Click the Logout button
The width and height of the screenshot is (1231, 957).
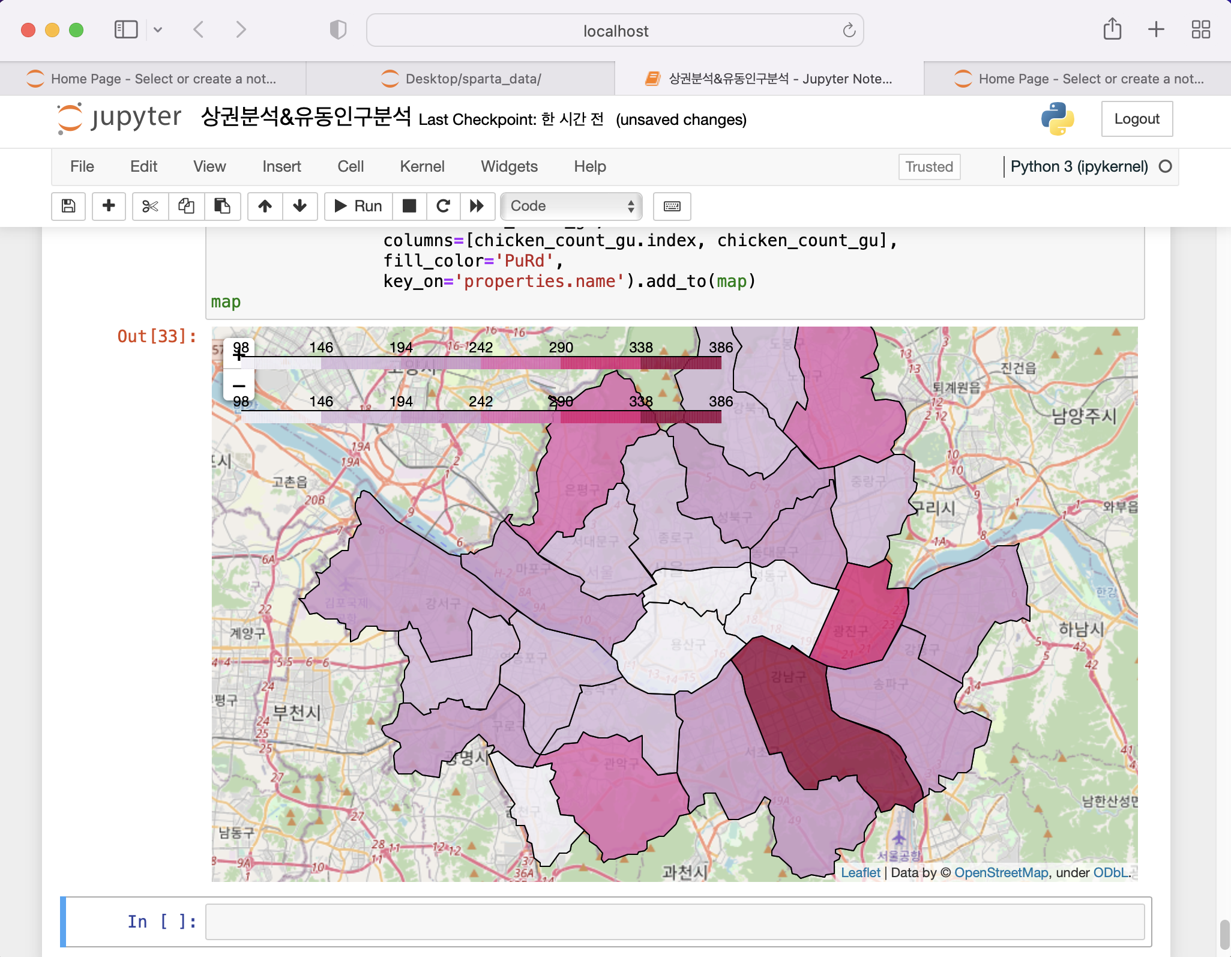[x=1136, y=119]
